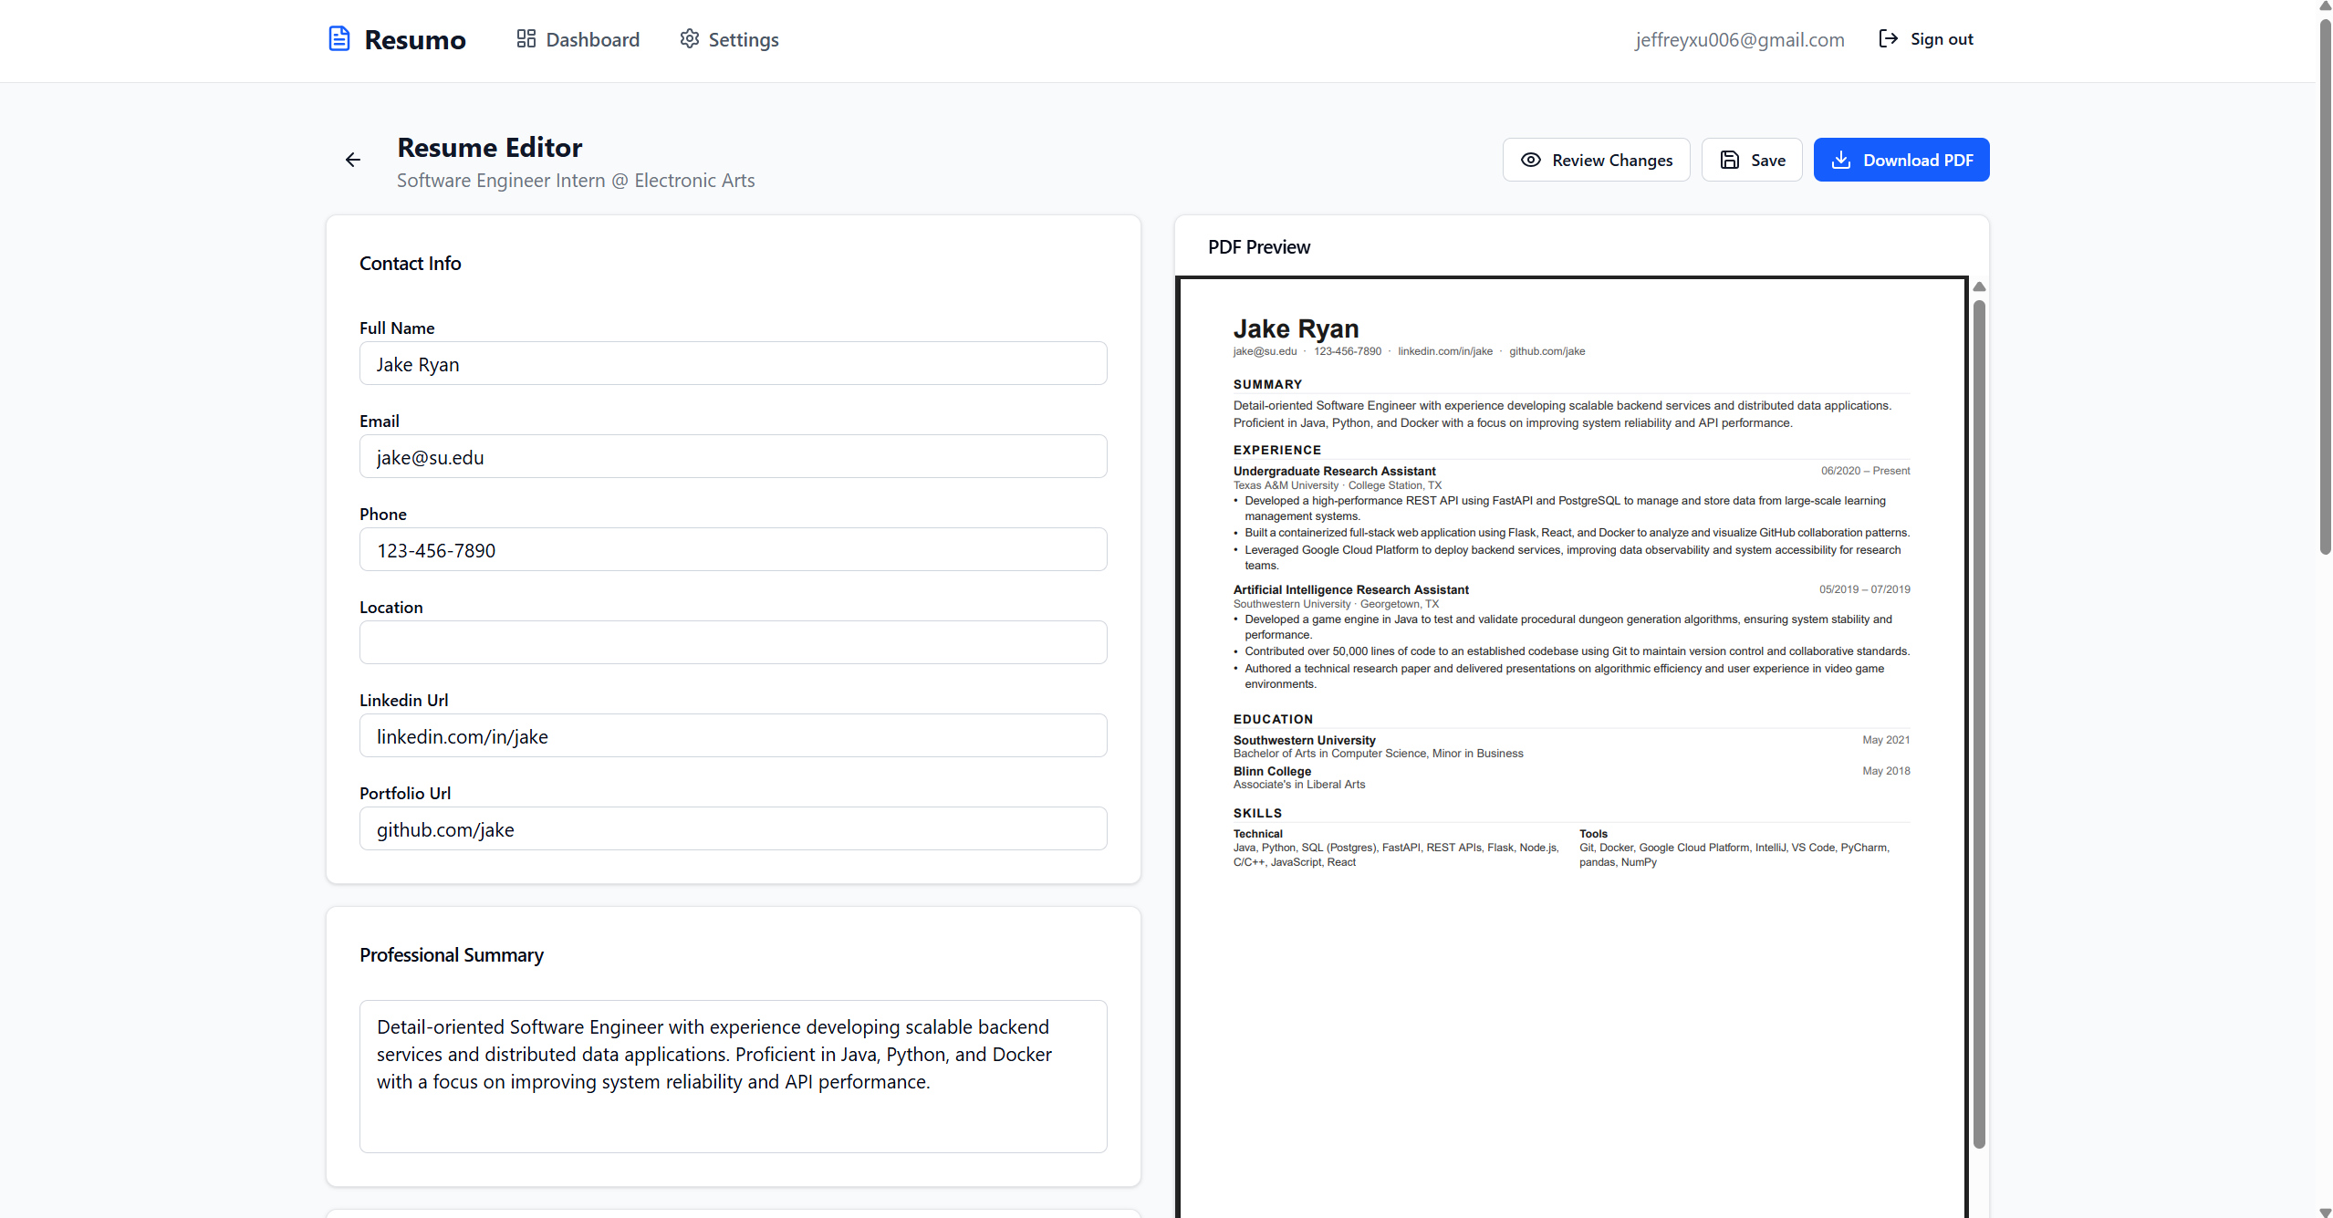Click the Sign out link
The image size is (2333, 1218).
(1942, 39)
